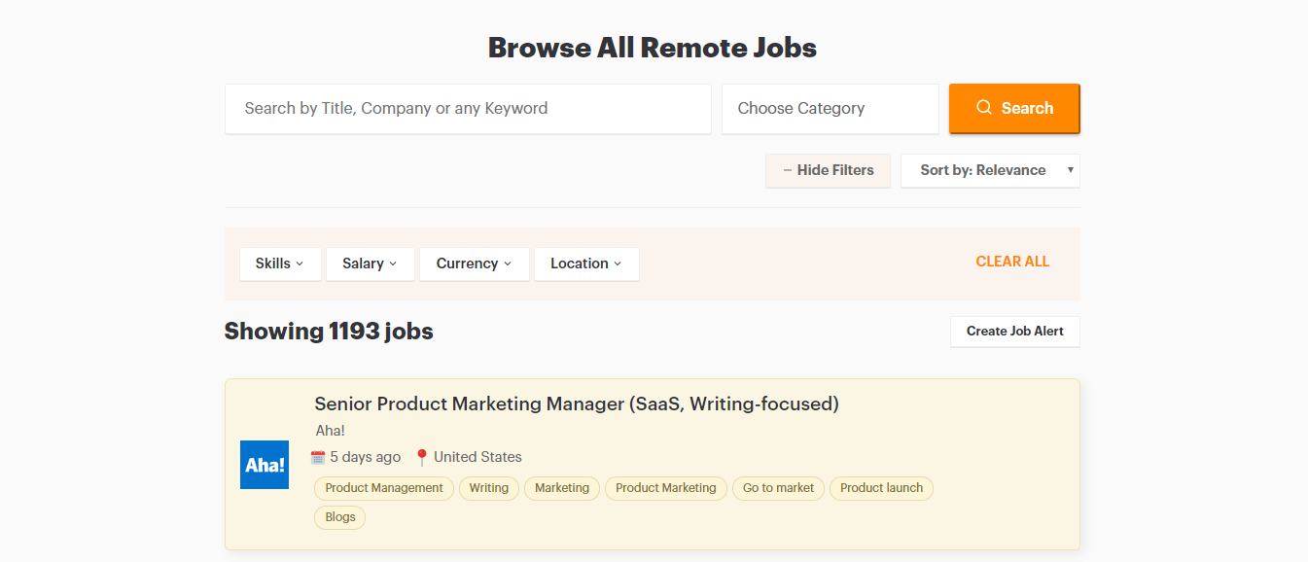The image size is (1308, 562).
Task: Select the Writing skill tag
Action: pyautogui.click(x=489, y=488)
